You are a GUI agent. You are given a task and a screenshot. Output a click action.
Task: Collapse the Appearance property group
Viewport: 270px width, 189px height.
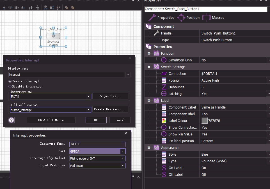click(x=149, y=148)
